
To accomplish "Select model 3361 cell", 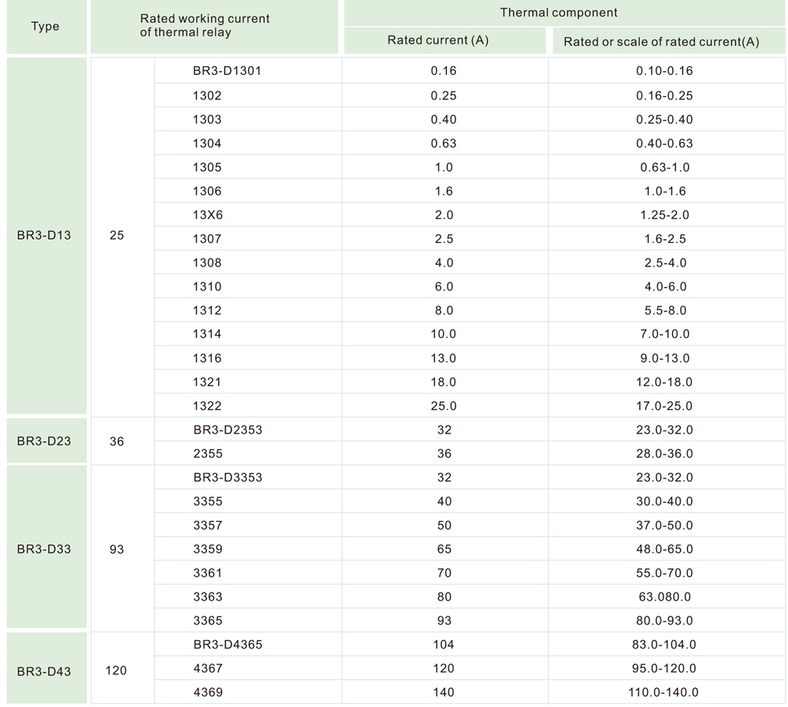I will coord(247,573).
